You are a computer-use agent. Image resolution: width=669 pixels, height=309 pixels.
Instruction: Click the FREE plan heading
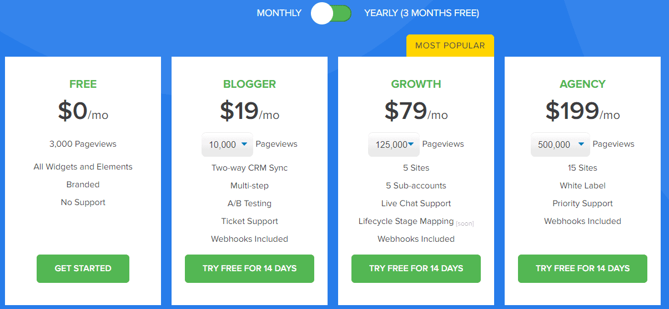pos(83,84)
